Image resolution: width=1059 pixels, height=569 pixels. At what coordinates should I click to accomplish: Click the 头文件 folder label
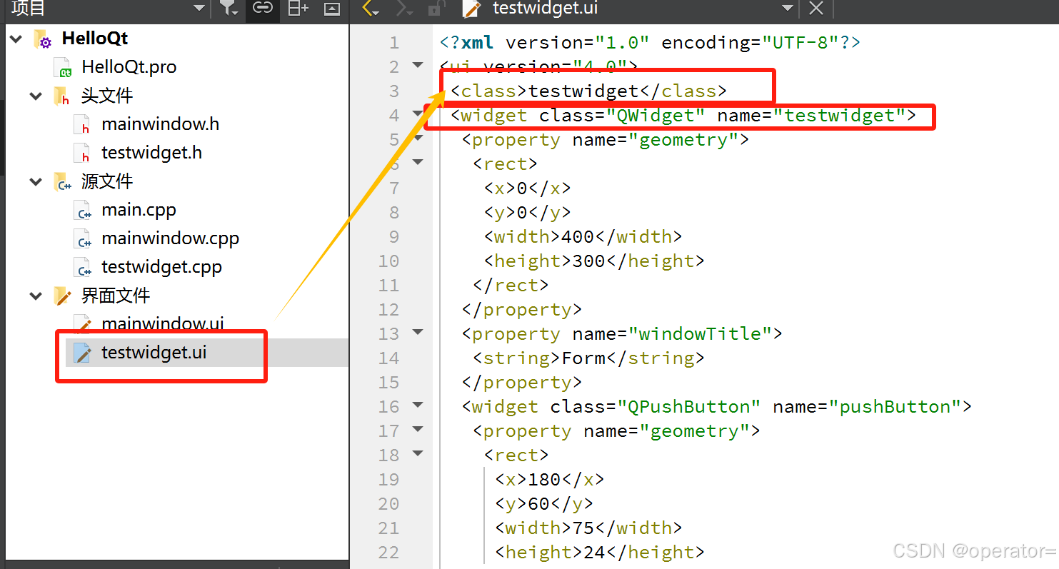pyautogui.click(x=107, y=96)
